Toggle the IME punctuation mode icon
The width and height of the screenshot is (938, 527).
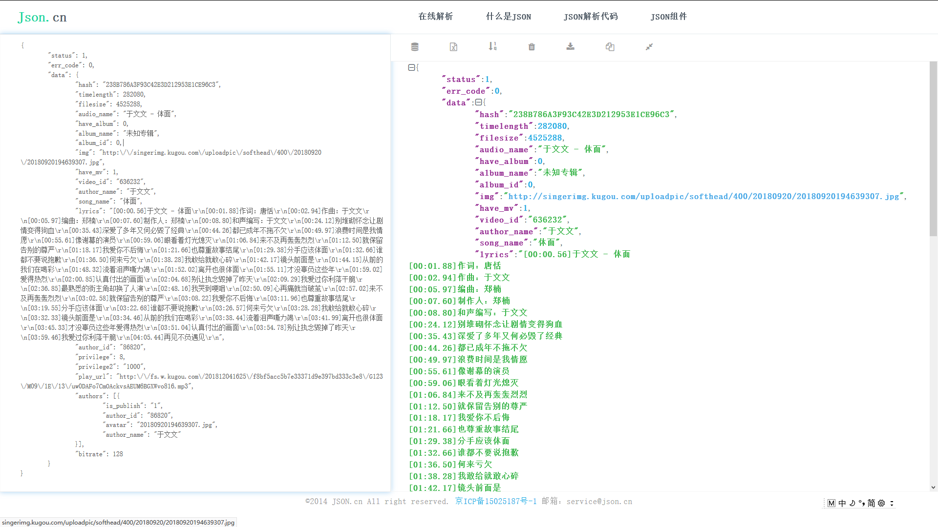pos(862,503)
